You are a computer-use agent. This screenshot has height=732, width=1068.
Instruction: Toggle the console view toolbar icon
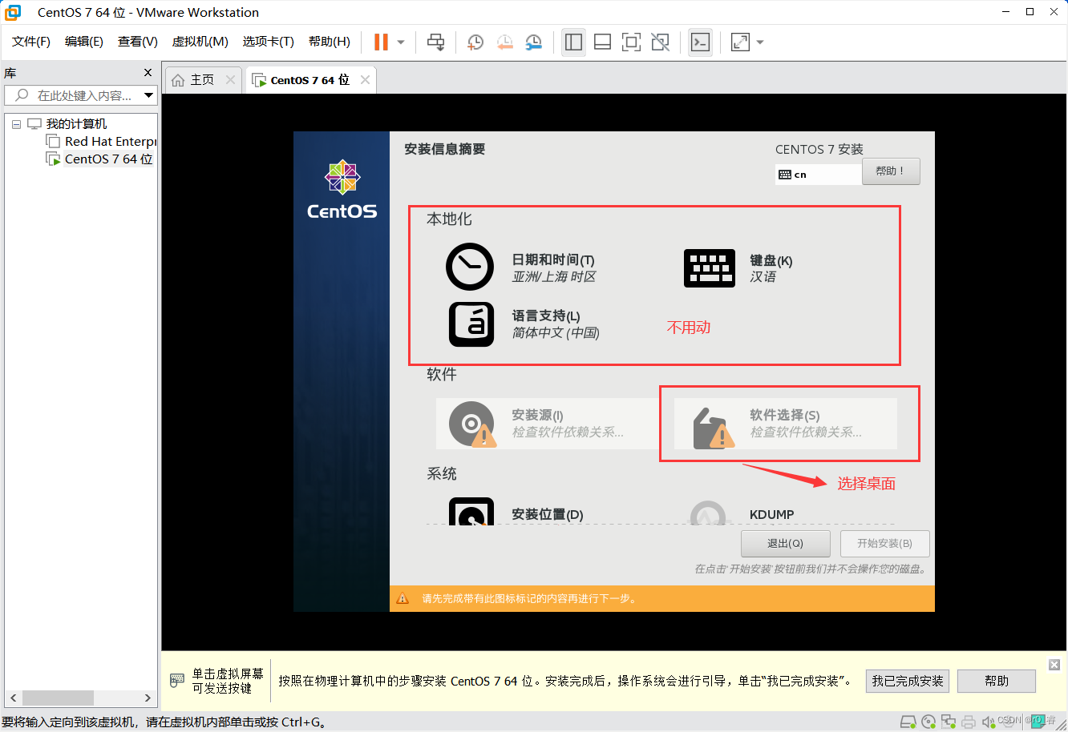tap(700, 42)
